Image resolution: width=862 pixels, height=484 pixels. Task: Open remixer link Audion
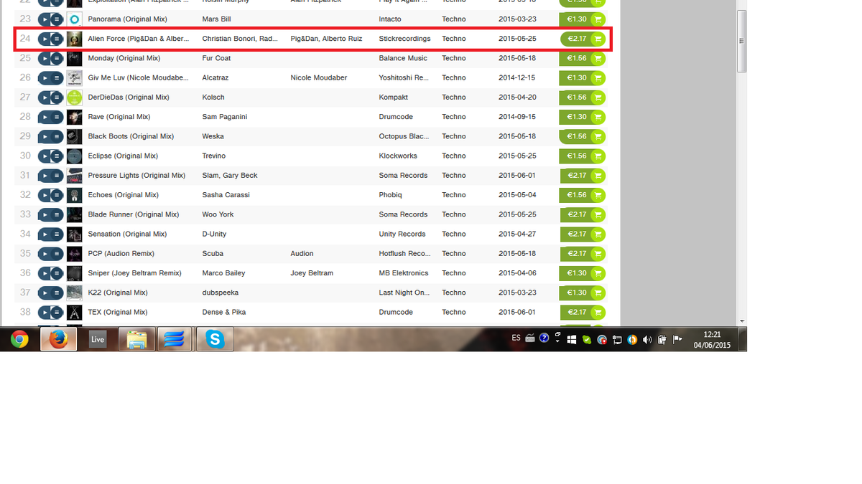(x=302, y=253)
